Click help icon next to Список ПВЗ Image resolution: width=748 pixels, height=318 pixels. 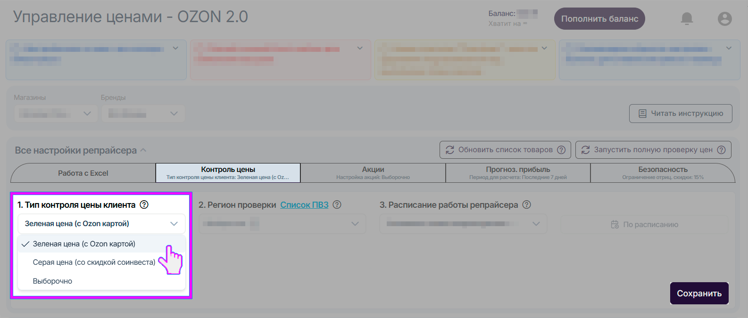[x=337, y=204]
